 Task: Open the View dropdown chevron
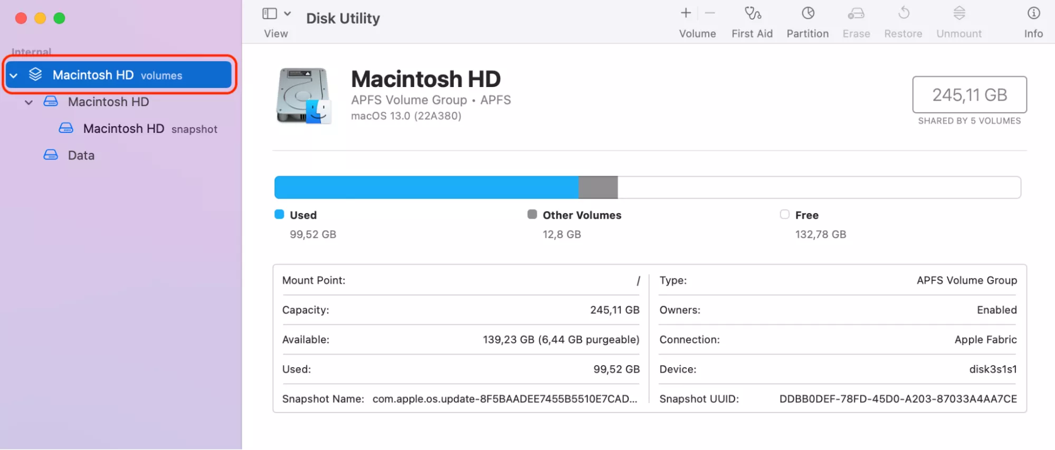point(287,14)
